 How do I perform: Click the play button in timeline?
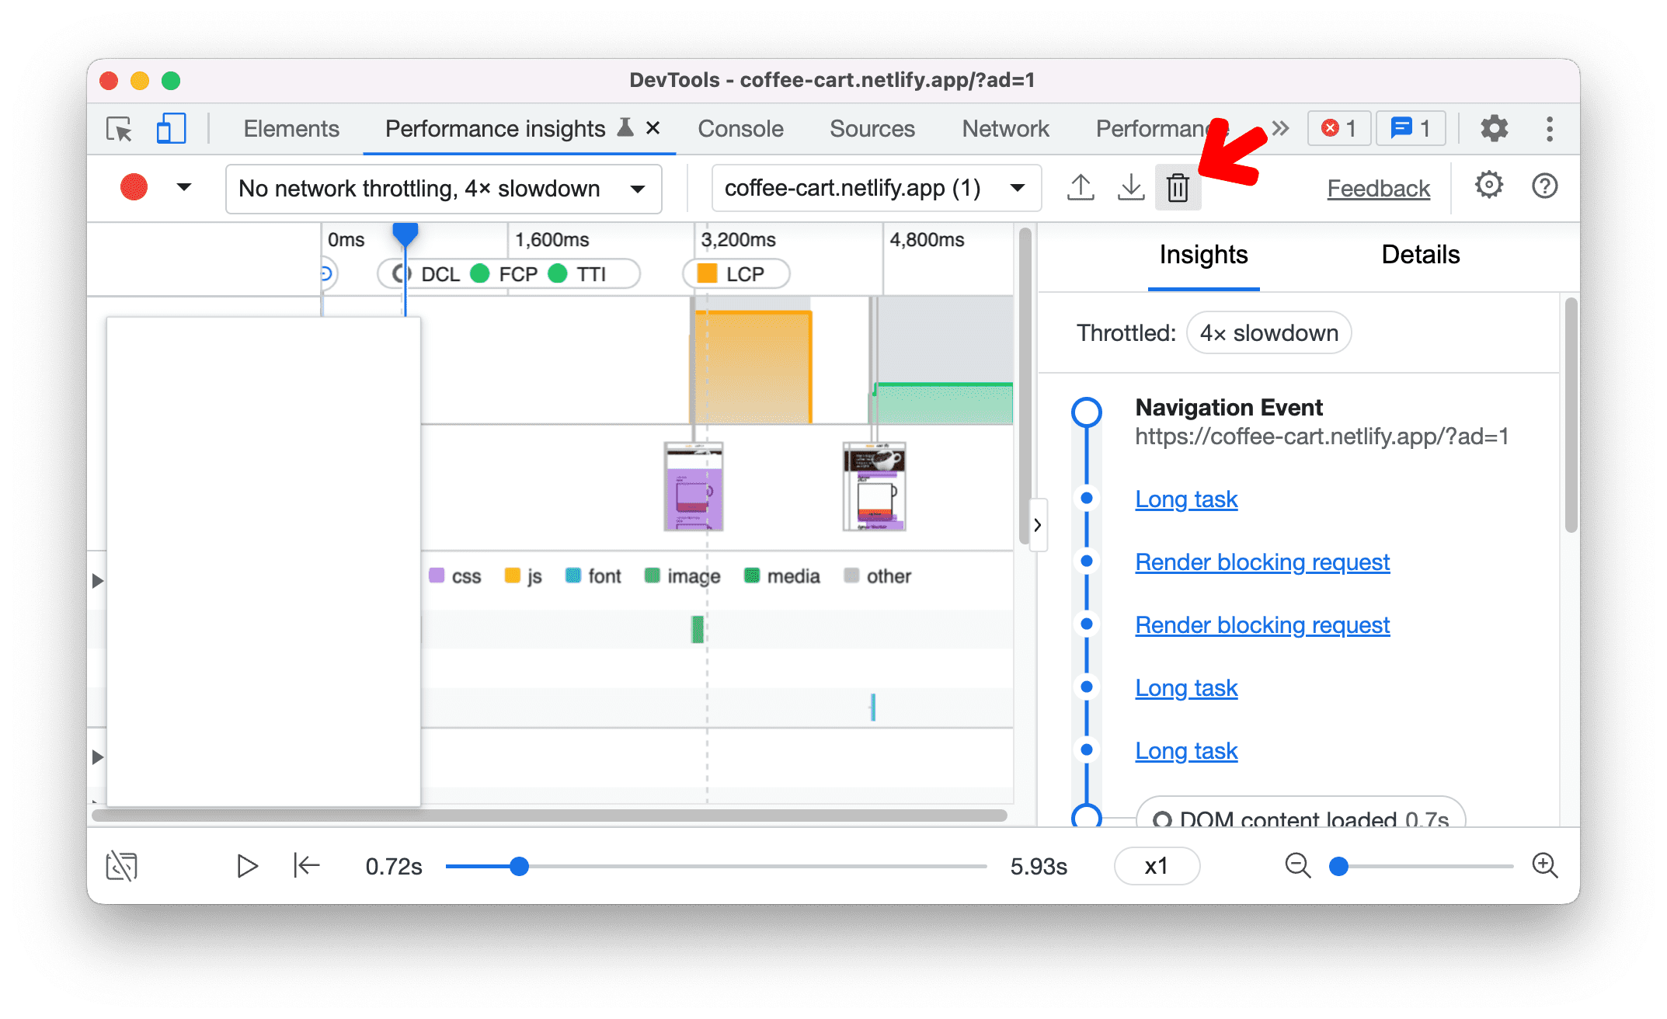pyautogui.click(x=246, y=864)
